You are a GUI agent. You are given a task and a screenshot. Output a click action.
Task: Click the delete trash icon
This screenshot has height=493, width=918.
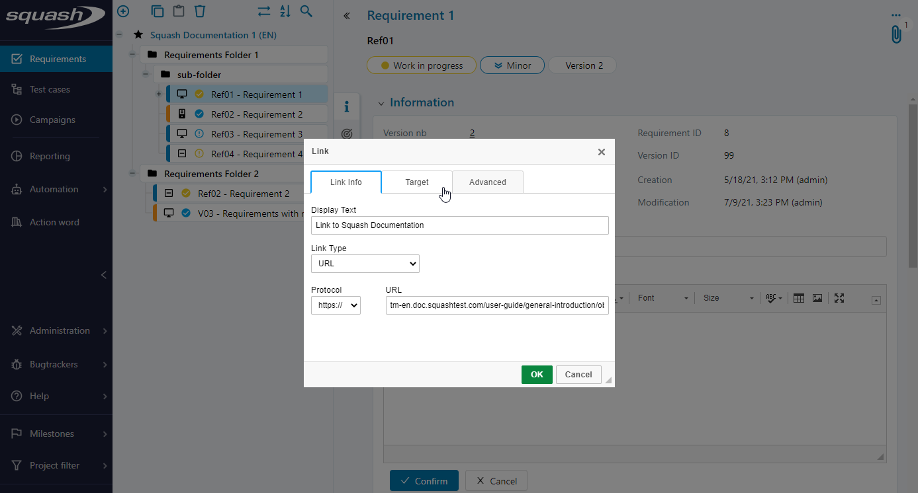coord(200,11)
